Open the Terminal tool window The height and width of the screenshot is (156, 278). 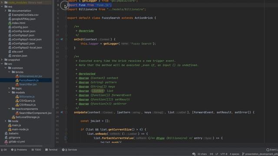[51, 150]
